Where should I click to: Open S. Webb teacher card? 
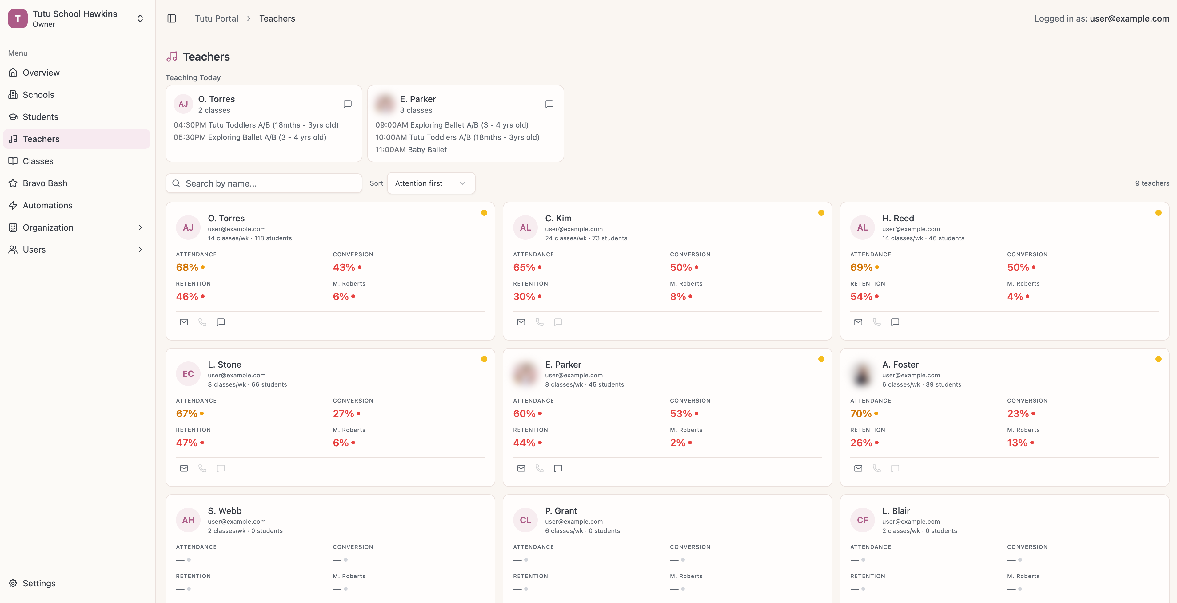coord(224,511)
